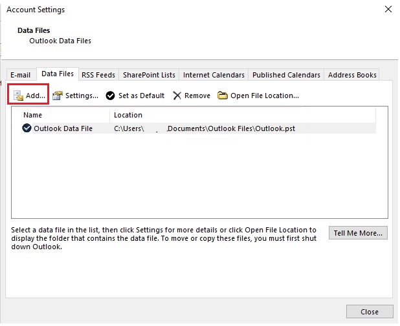Switch to the Internet Calendars tab

pos(214,75)
